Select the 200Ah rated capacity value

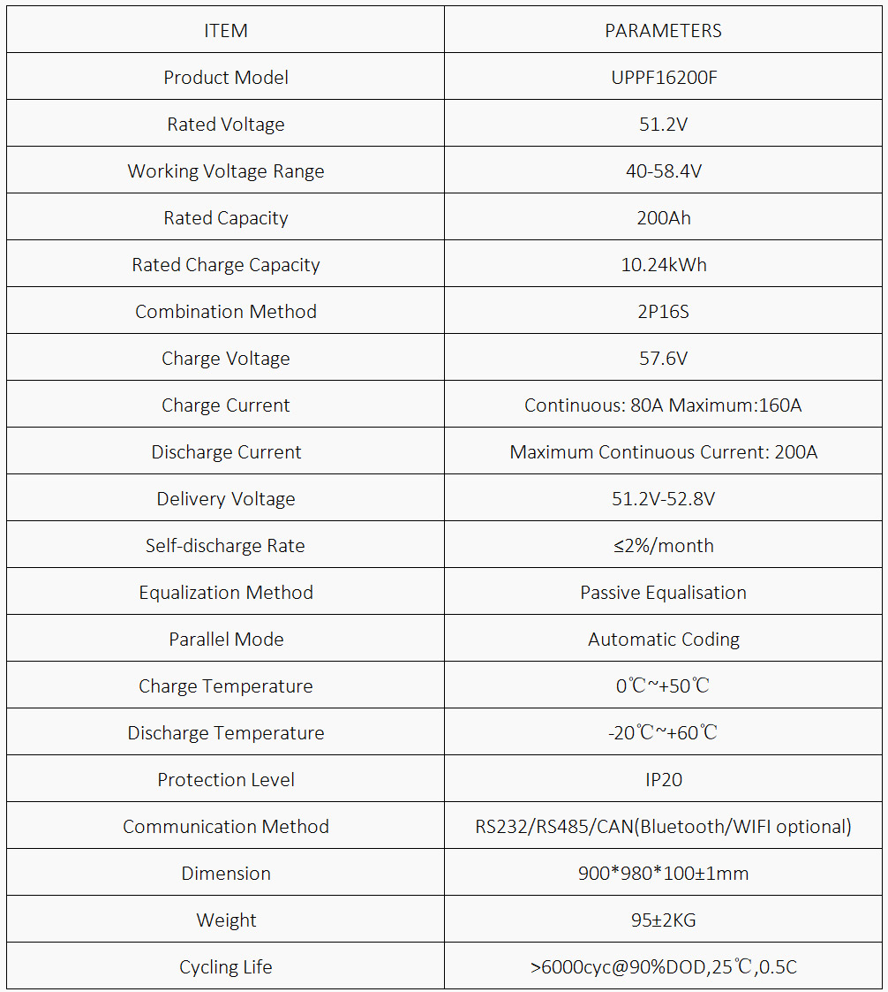coord(663,218)
